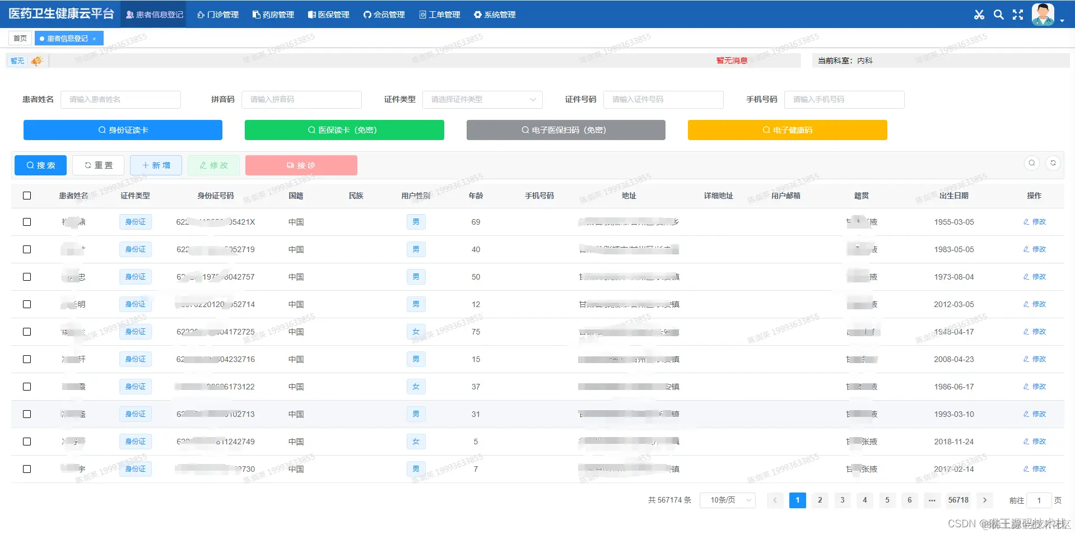Screen dimensions: 1075x534
Task: Edit the record born 2008-04-23
Action: [1035, 359]
